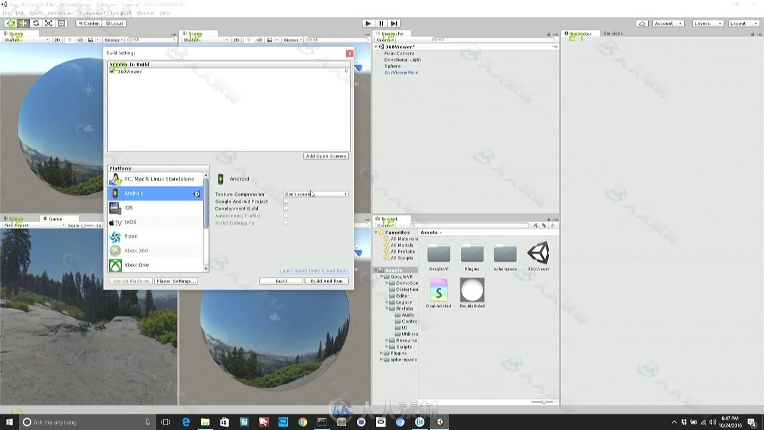This screenshot has width=764, height=430.
Task: Select the Xbox One platform
Action: tap(156, 265)
